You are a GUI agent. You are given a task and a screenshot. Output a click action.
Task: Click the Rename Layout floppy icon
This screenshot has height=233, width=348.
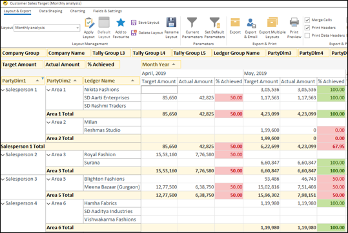[x=171, y=23]
